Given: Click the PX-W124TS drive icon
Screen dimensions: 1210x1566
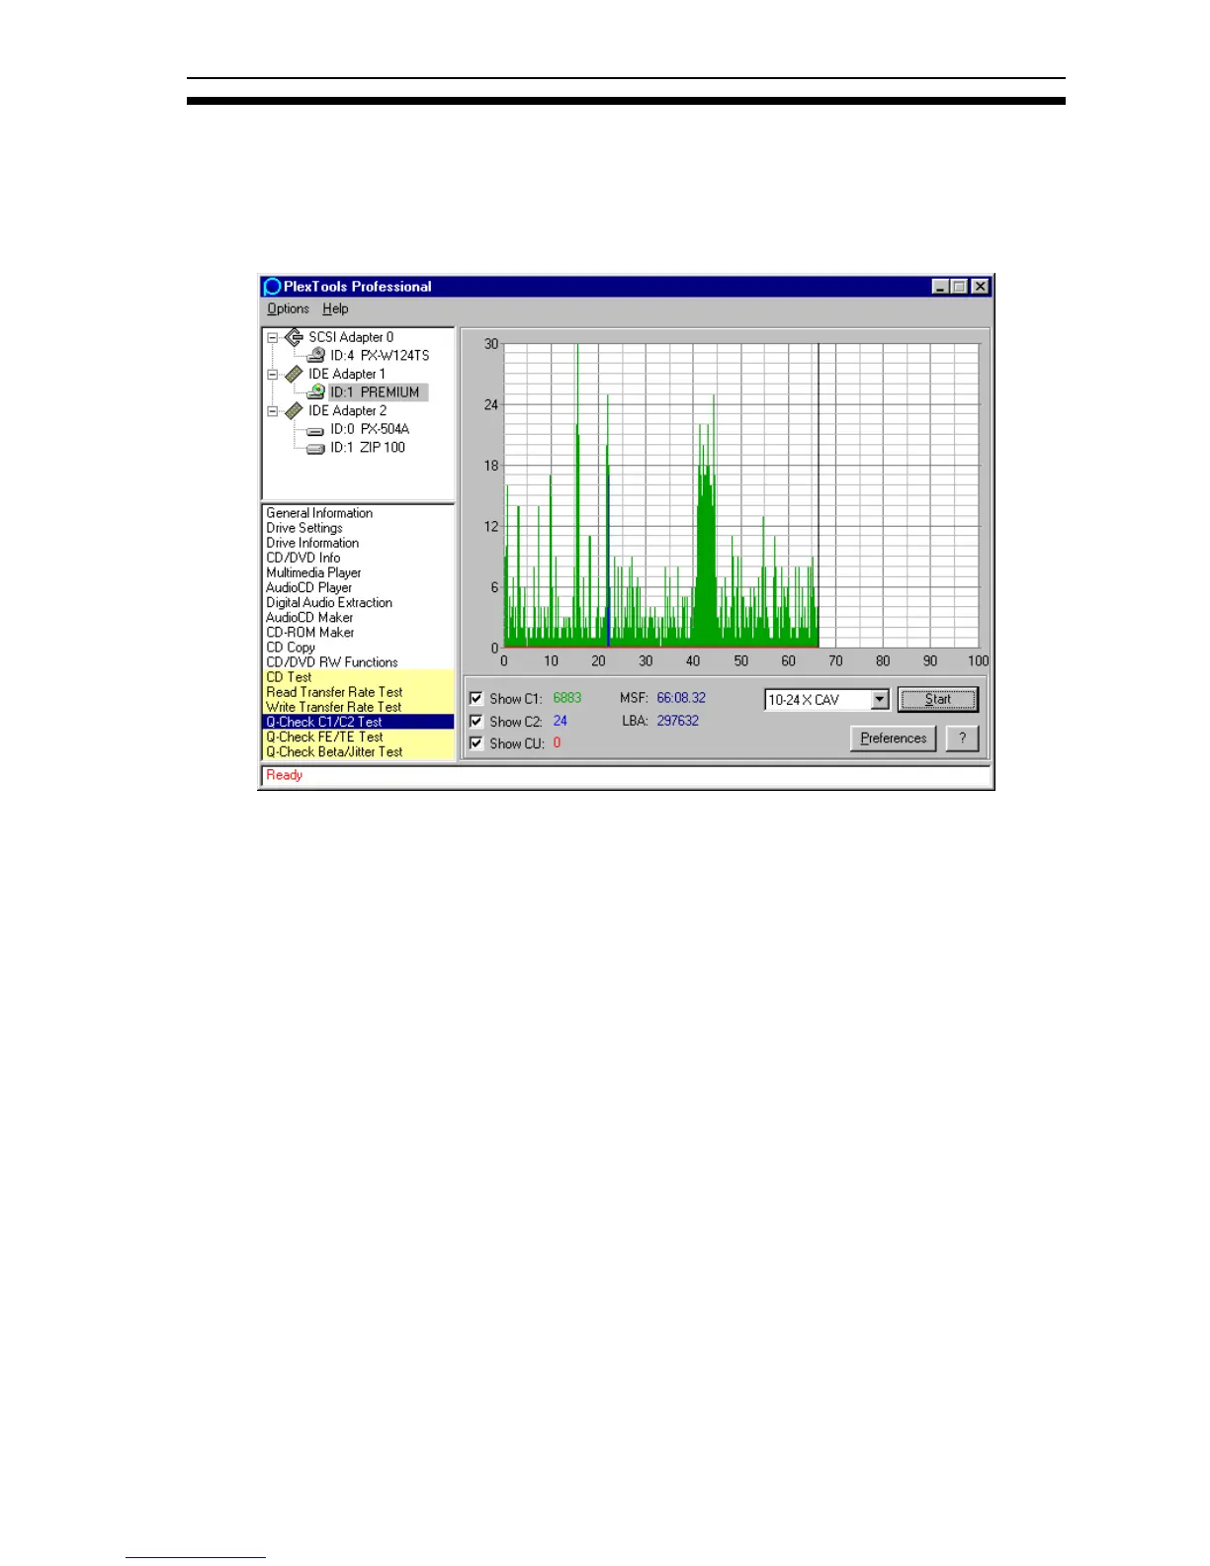Looking at the screenshot, I should pyautogui.click(x=316, y=355).
